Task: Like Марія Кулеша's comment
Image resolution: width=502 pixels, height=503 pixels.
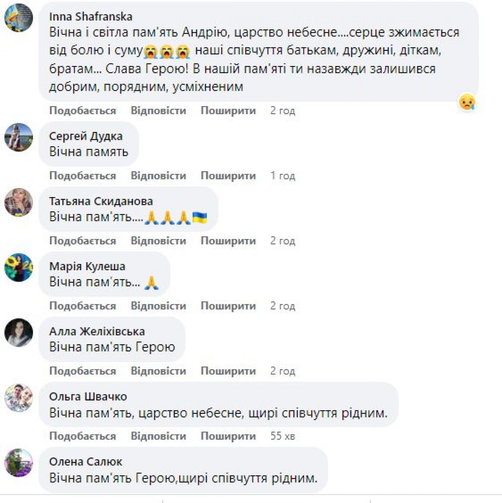Action: pos(83,306)
